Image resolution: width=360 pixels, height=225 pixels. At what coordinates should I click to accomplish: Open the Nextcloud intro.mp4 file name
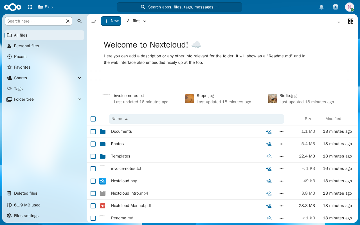pos(130,193)
